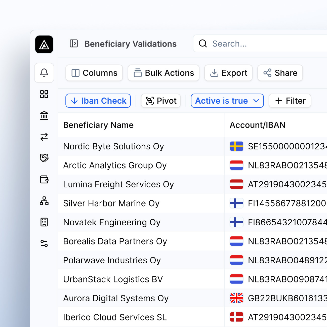
Task: Open the Columns chooser
Action: click(94, 73)
